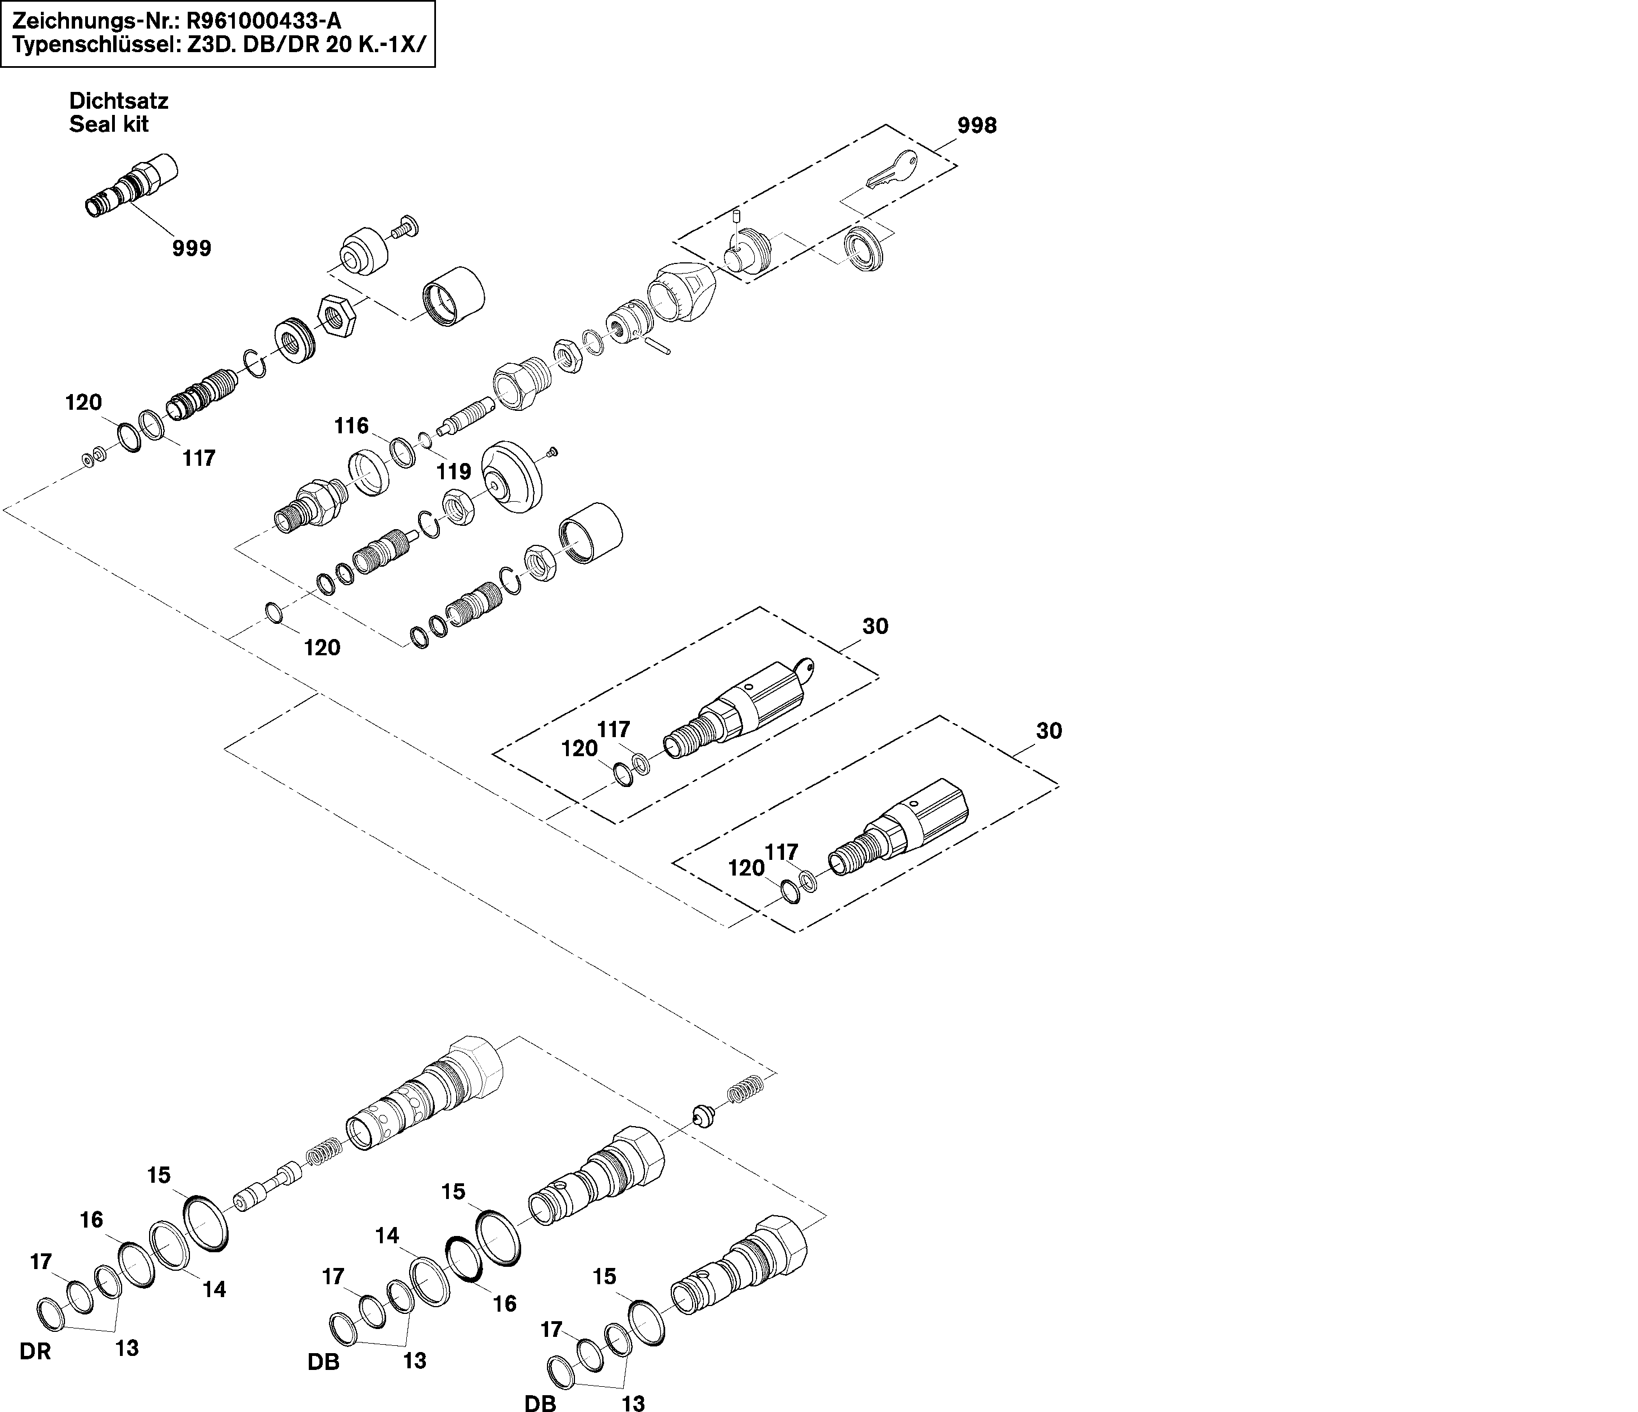Select label 30 of the key-lock cartridge box
Viewport: 1638px width, 1412px height.
point(875,626)
